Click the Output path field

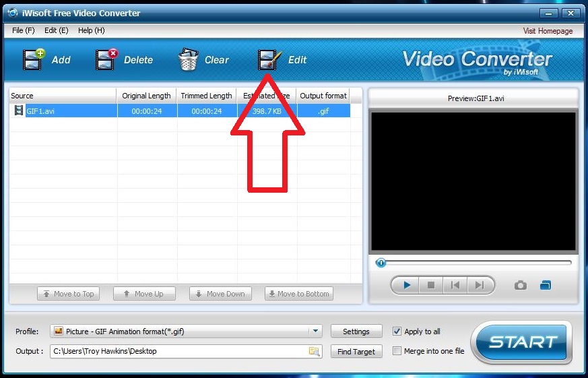pos(186,351)
